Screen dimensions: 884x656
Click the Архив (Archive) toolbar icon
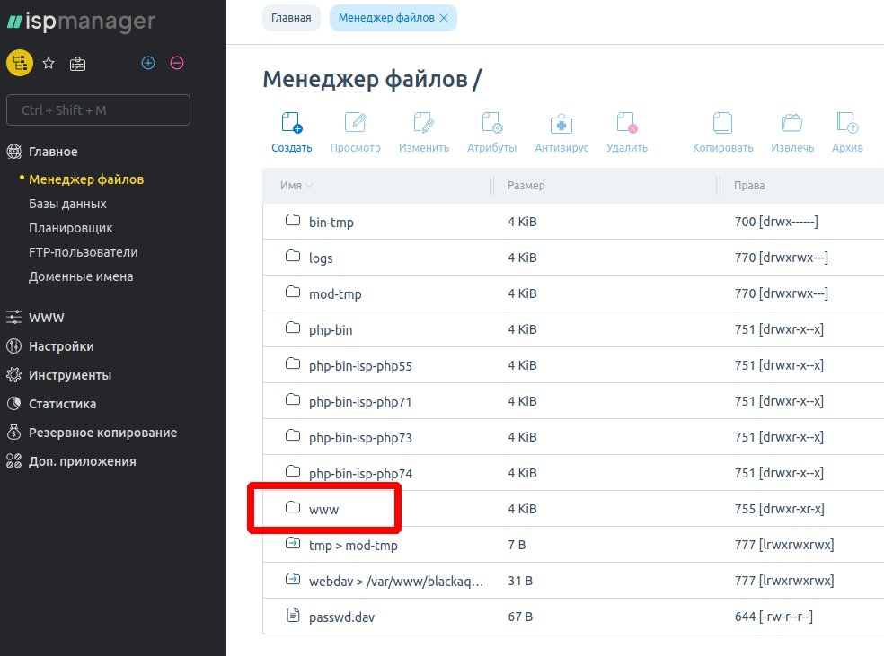tap(846, 124)
